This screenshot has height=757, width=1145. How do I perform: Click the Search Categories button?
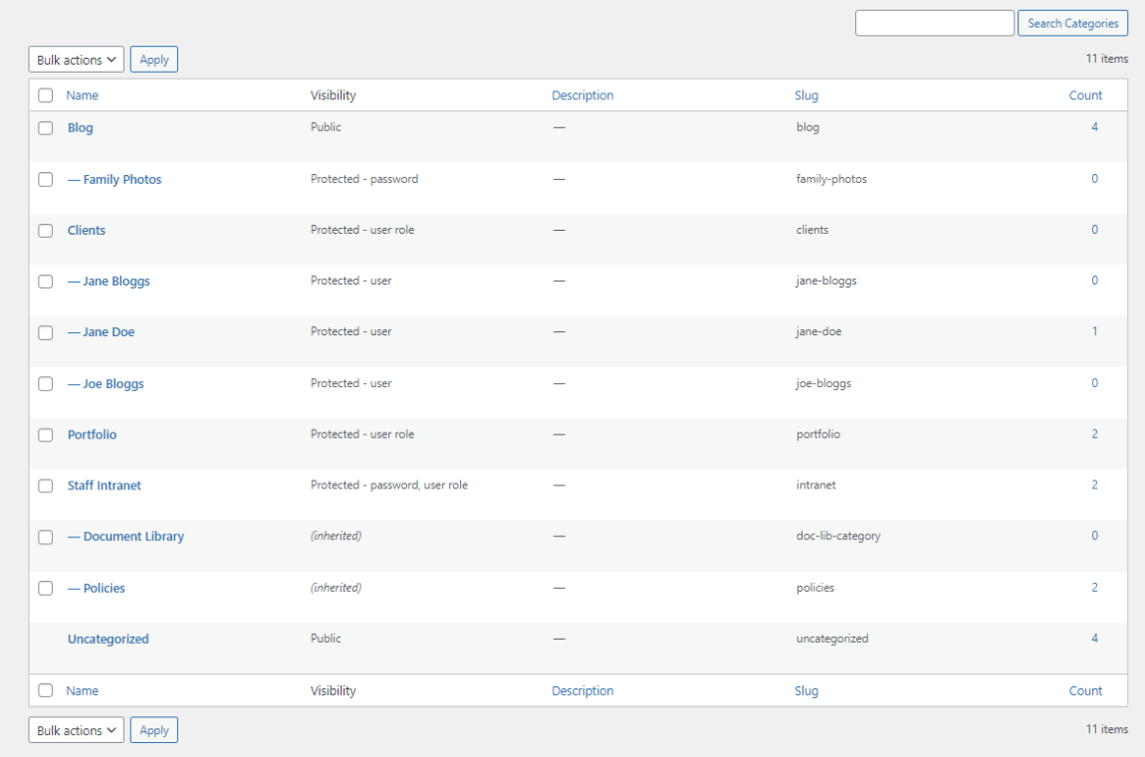tap(1072, 23)
